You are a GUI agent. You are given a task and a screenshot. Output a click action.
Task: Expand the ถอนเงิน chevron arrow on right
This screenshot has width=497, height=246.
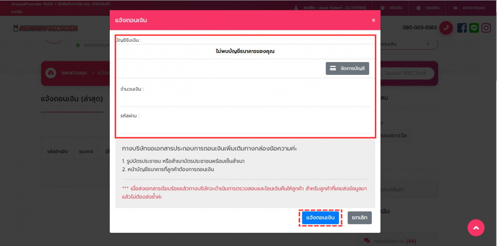[x=428, y=43]
